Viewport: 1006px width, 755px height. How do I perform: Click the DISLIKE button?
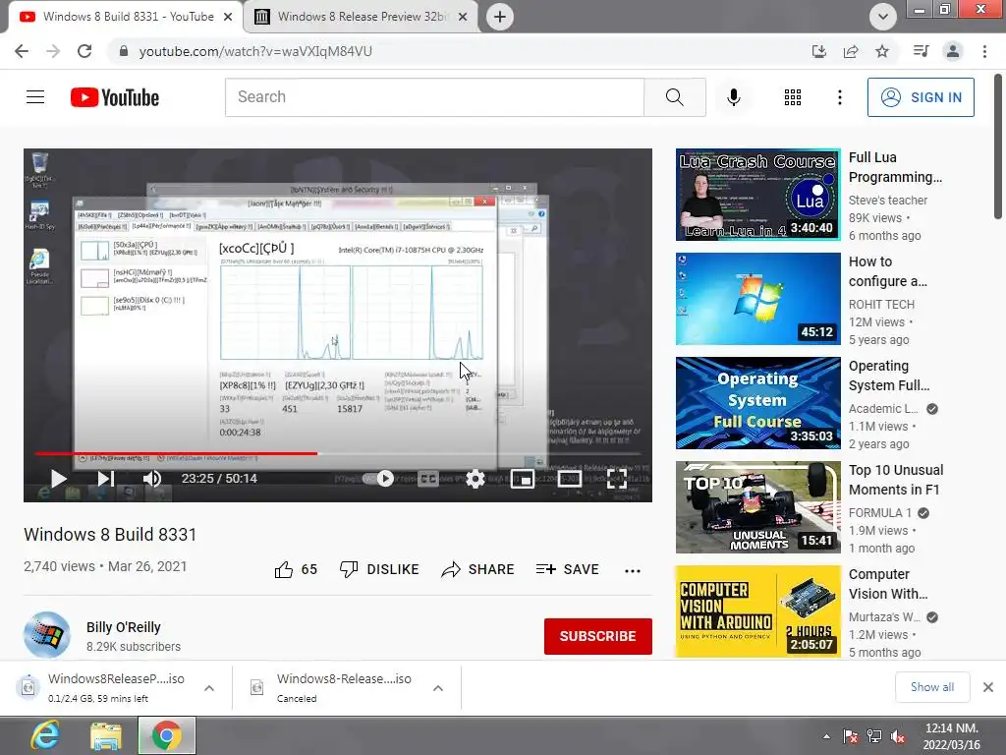[x=379, y=569]
